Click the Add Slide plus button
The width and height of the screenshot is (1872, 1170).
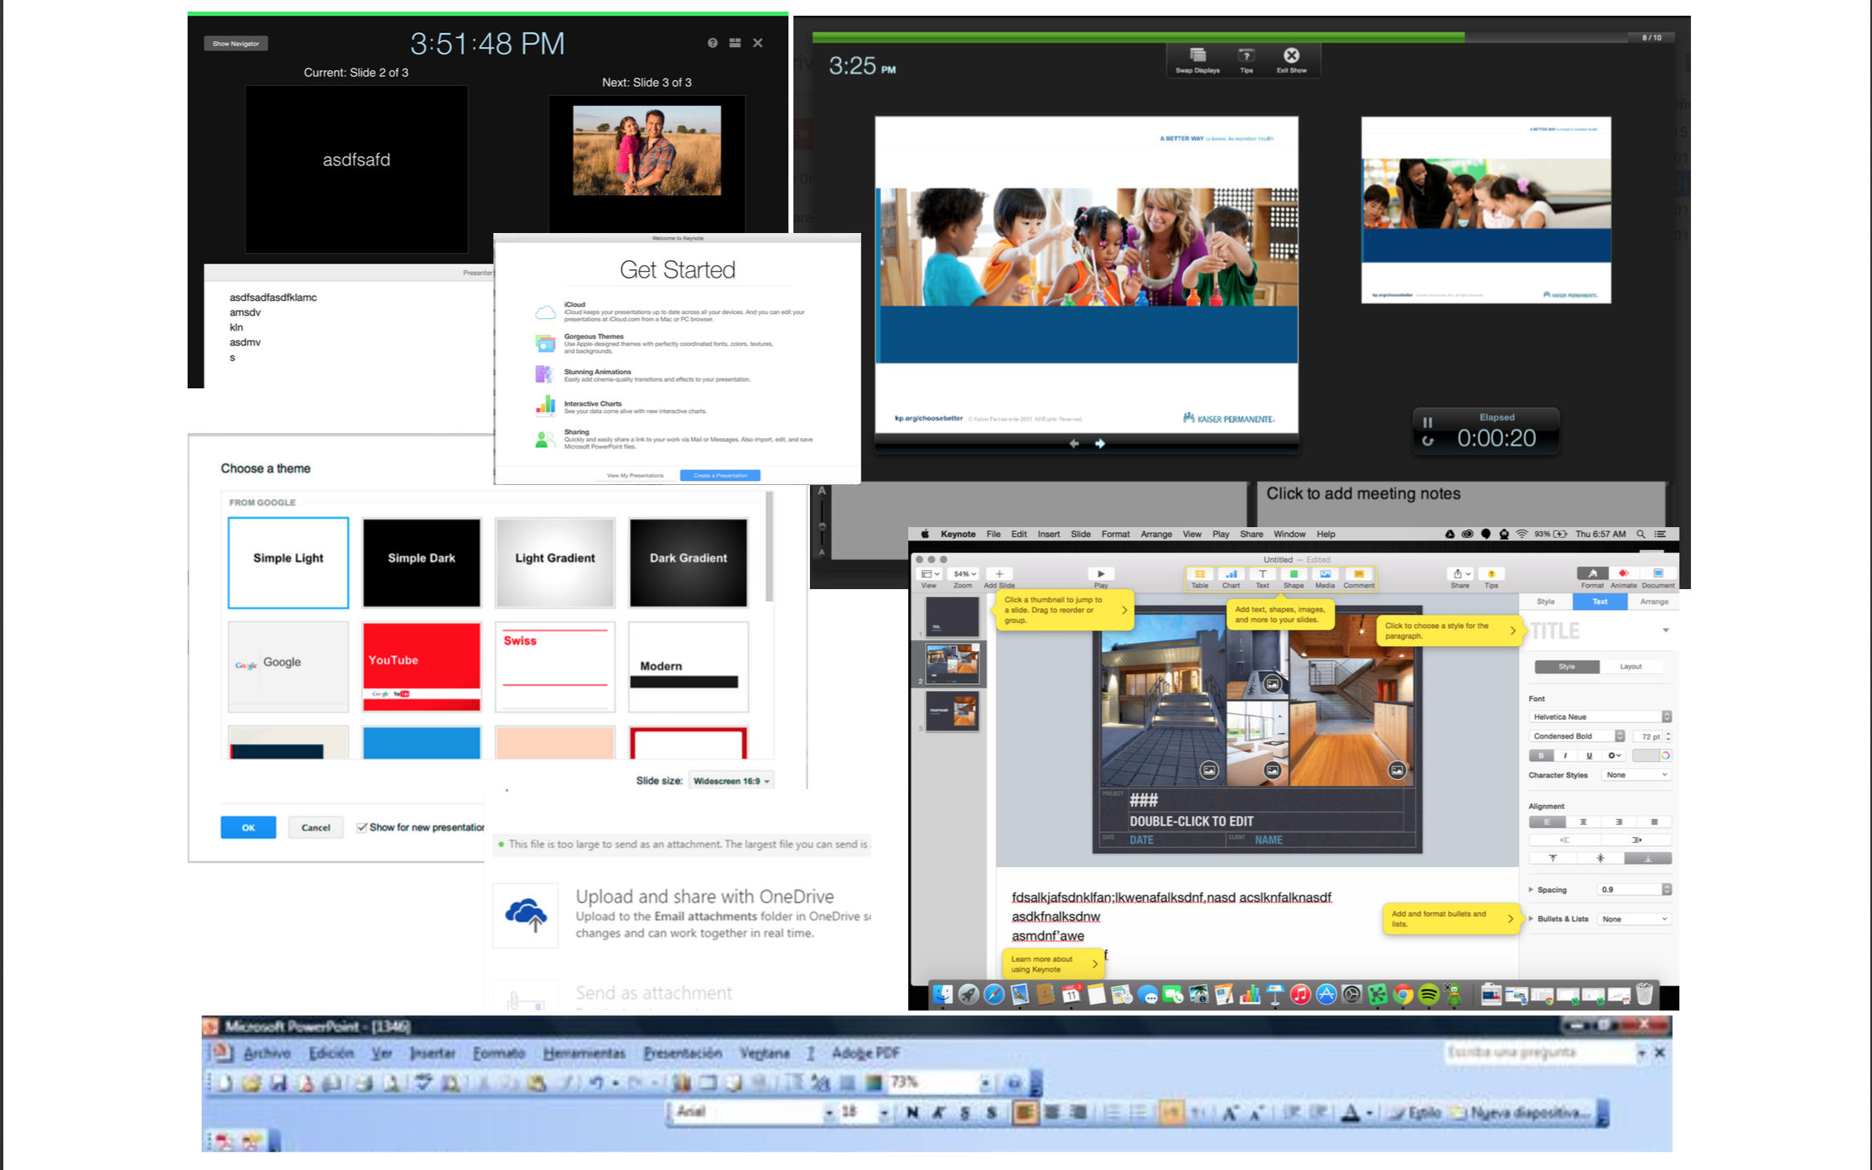(998, 574)
